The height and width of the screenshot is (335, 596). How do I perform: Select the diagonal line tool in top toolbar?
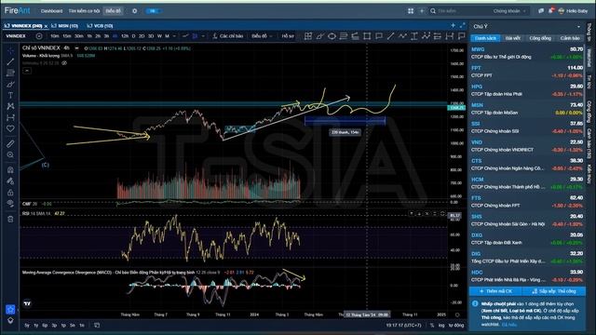390,36
